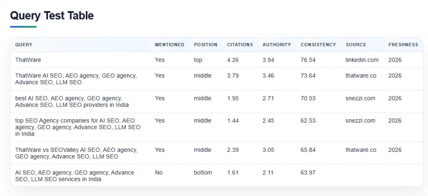Click middle in the 1.95 citations row
The image size is (428, 196).
click(x=203, y=98)
